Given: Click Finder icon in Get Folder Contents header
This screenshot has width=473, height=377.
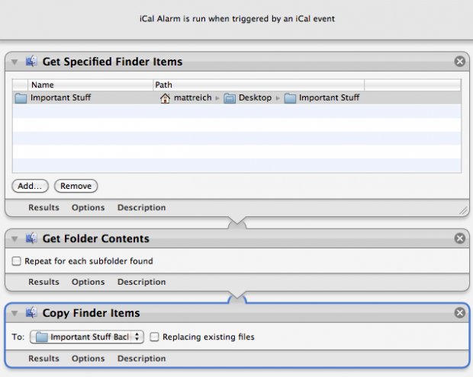Looking at the screenshot, I should coord(31,238).
